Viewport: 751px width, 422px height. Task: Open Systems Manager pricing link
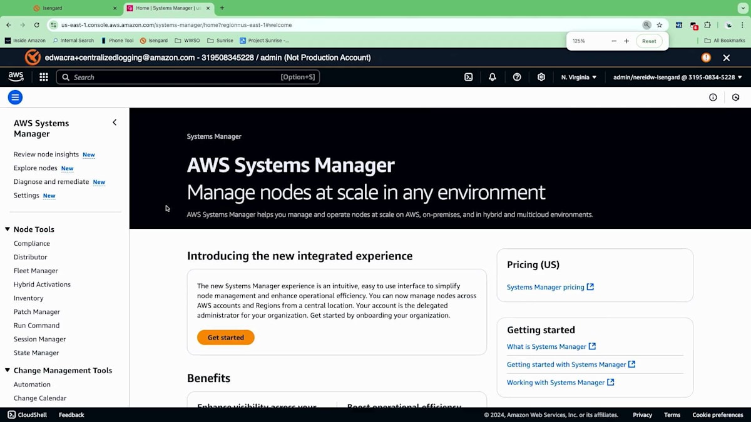pos(550,287)
